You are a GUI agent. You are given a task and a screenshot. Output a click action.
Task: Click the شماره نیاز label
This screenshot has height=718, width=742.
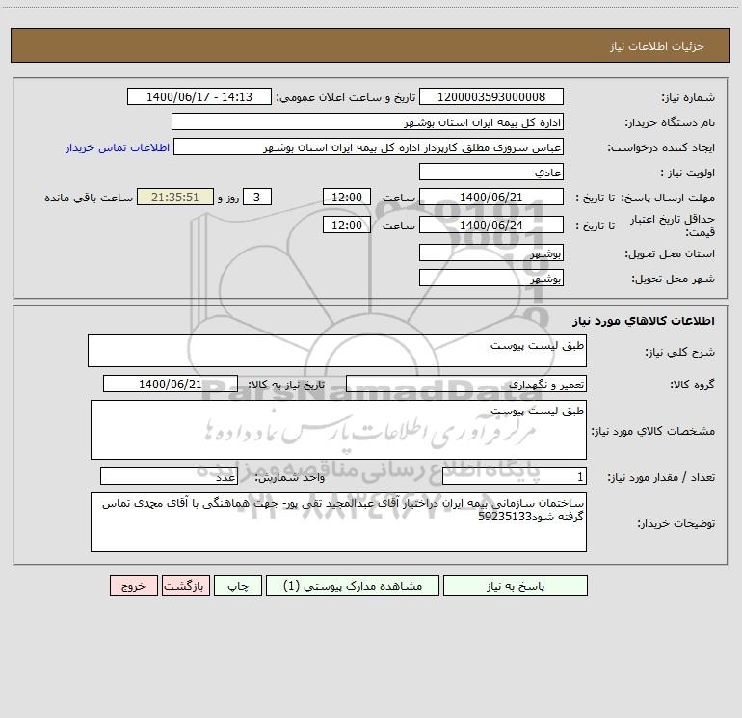(688, 97)
